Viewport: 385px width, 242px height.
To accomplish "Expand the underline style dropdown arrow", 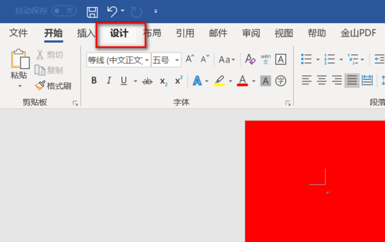I will [x=135, y=81].
